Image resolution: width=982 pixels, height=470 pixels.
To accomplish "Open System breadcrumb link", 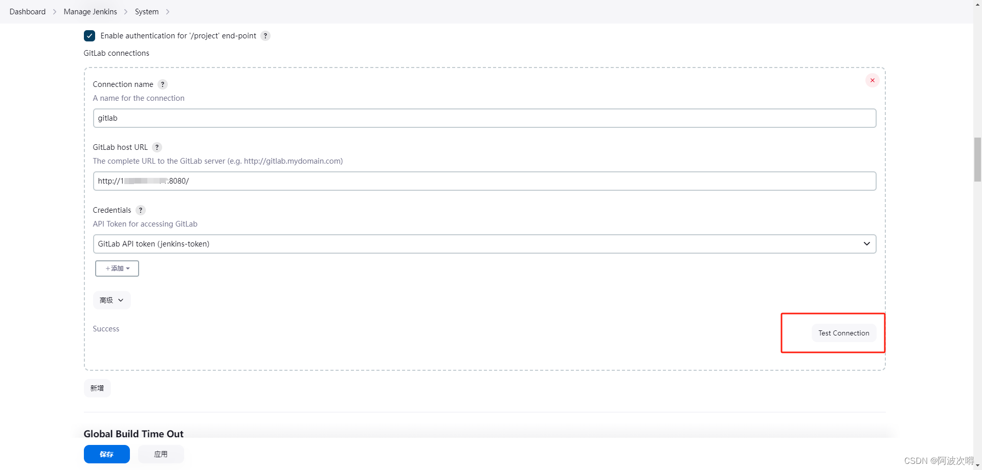I will point(147,12).
